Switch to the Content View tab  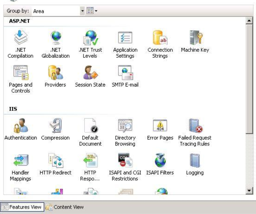pyautogui.click(x=65, y=207)
